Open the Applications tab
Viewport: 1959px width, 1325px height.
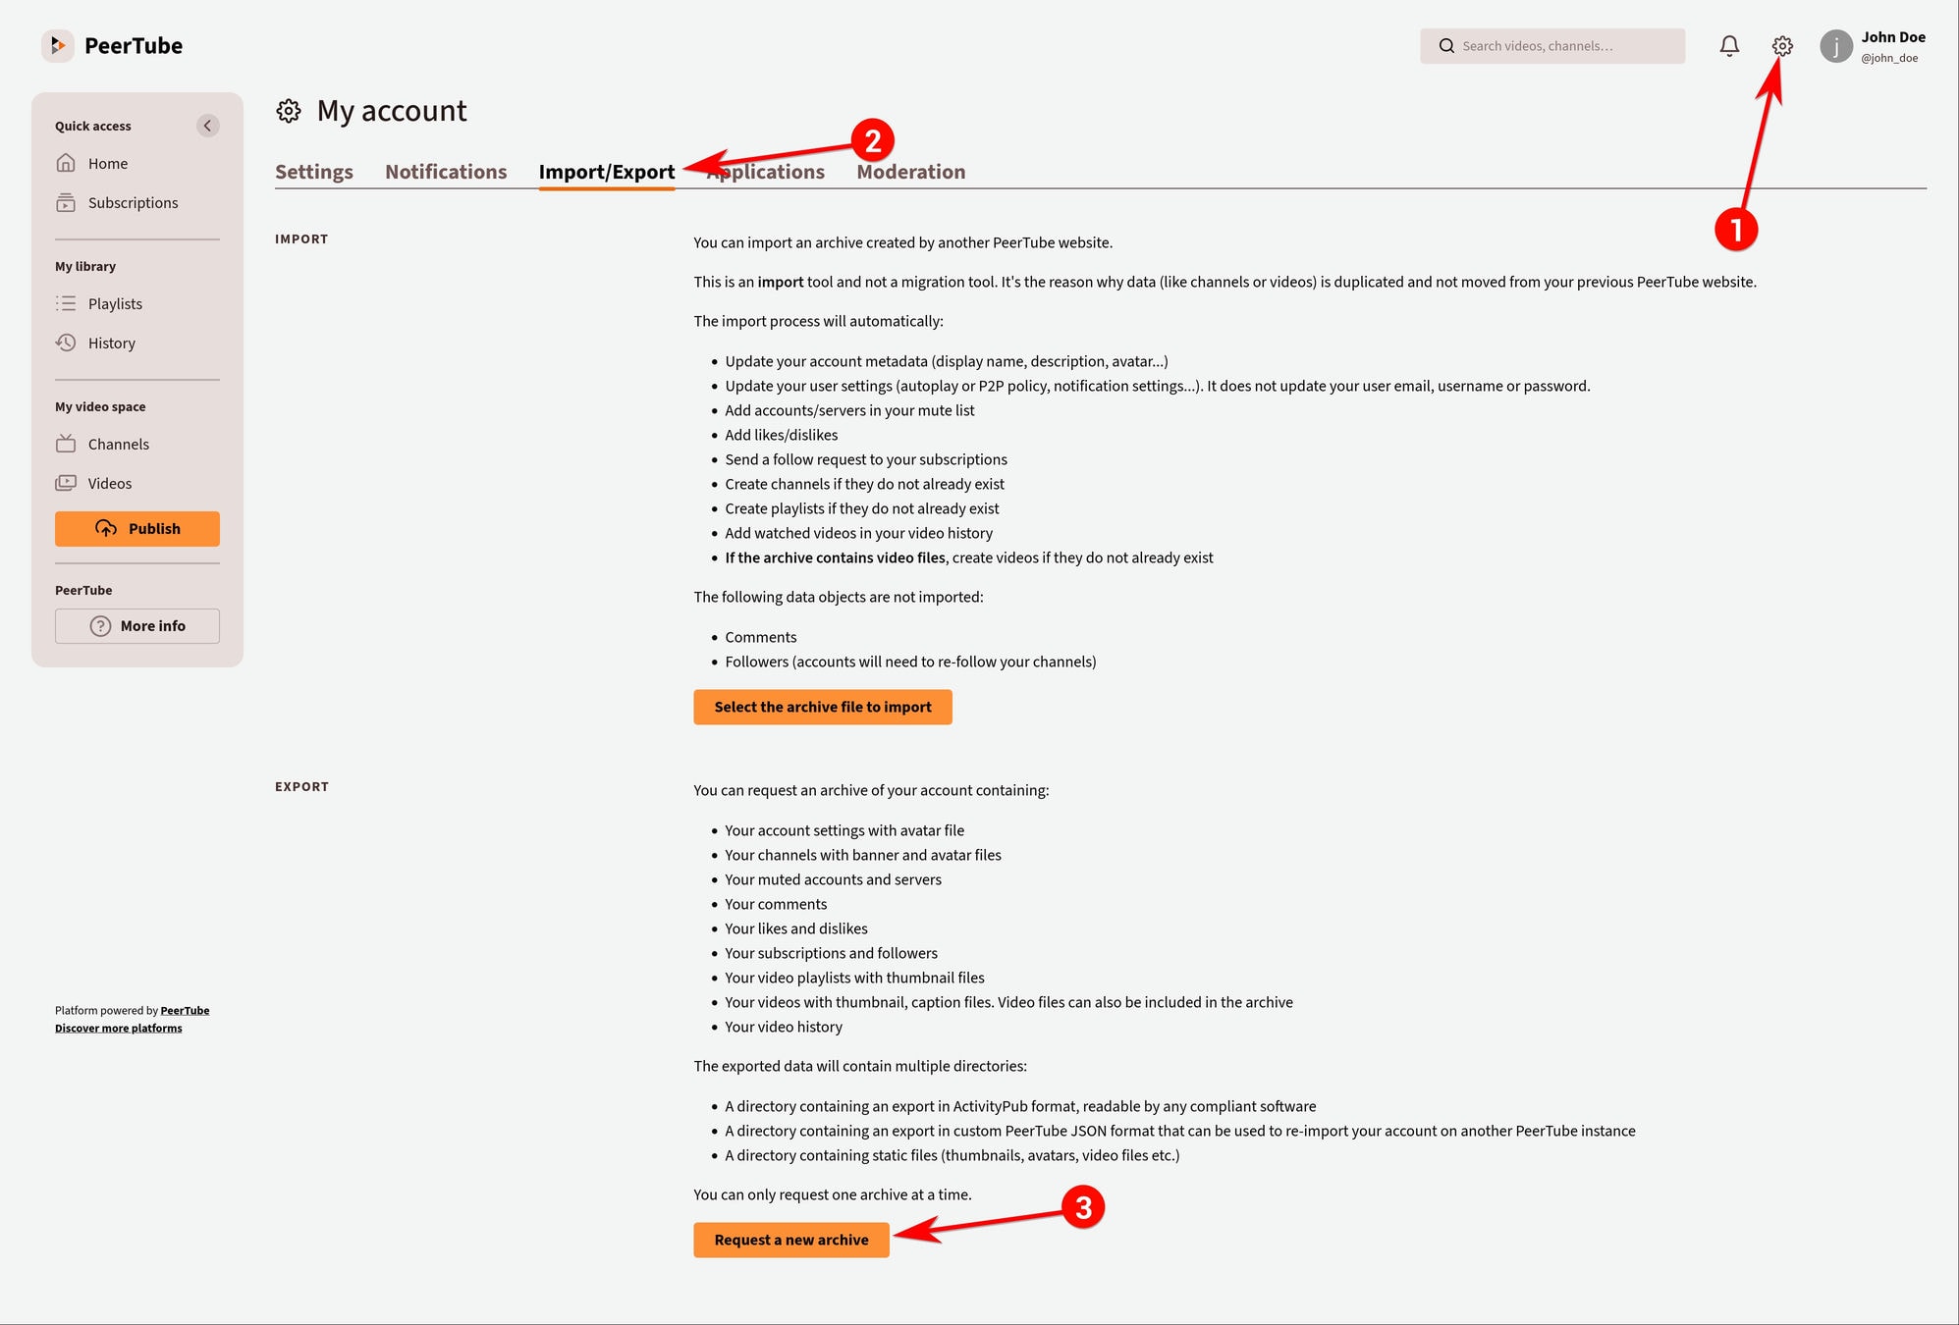coord(765,170)
